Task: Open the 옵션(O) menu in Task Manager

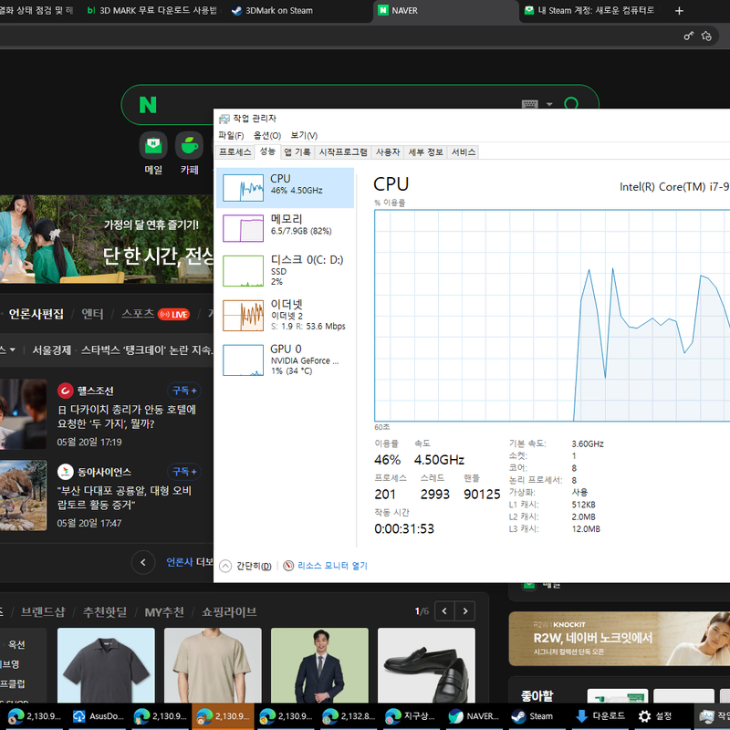Action: pyautogui.click(x=267, y=135)
